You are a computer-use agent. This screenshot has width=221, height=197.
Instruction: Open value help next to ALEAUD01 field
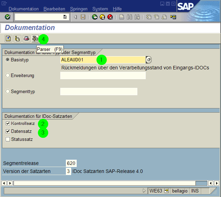[149, 60]
